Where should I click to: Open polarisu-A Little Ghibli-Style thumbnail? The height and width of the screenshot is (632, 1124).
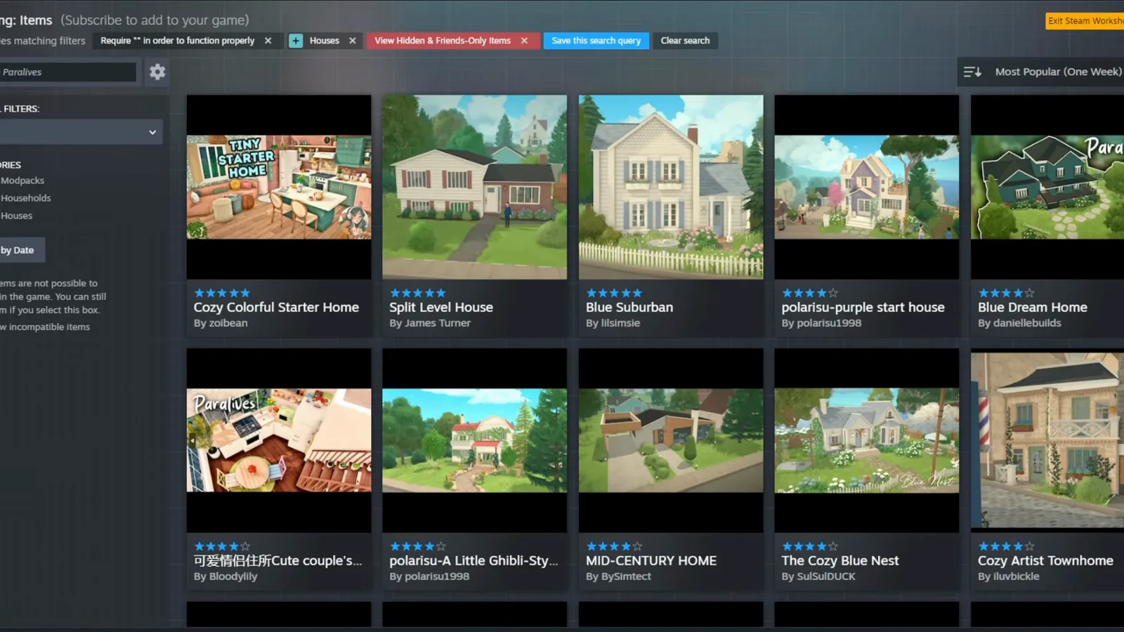(474, 440)
